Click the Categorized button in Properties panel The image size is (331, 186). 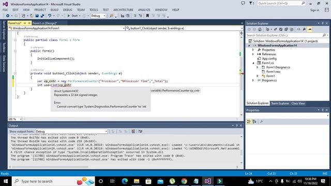click(x=249, y=122)
